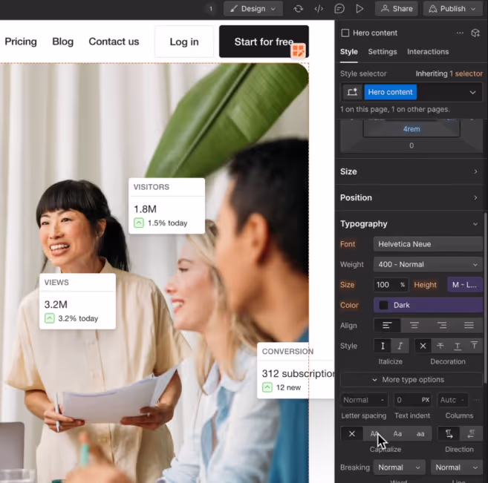
Task: Click the VISITORS stat card
Action: pyautogui.click(x=167, y=206)
